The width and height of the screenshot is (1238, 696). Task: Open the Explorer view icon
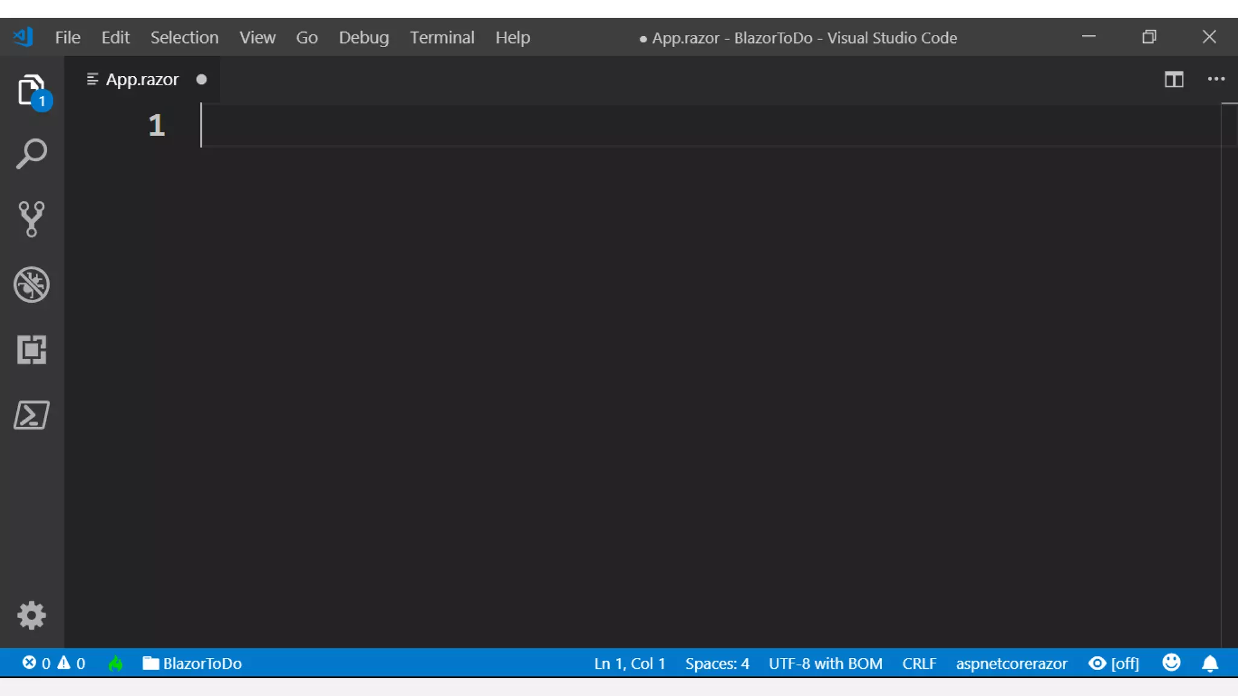coord(31,91)
